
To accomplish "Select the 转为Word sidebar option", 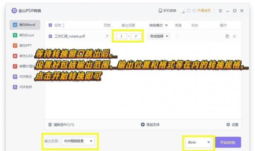I will coord(25,25).
